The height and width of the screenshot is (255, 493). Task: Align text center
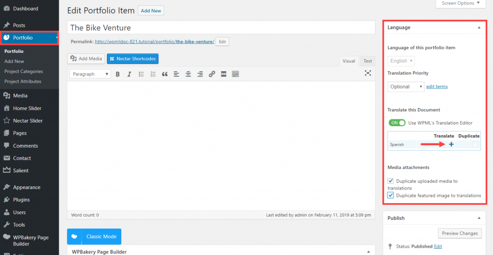pyautogui.click(x=188, y=74)
